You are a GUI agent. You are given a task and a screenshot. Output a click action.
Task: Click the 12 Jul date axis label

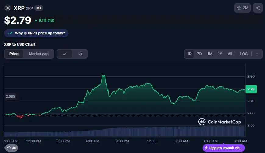(x=152, y=141)
